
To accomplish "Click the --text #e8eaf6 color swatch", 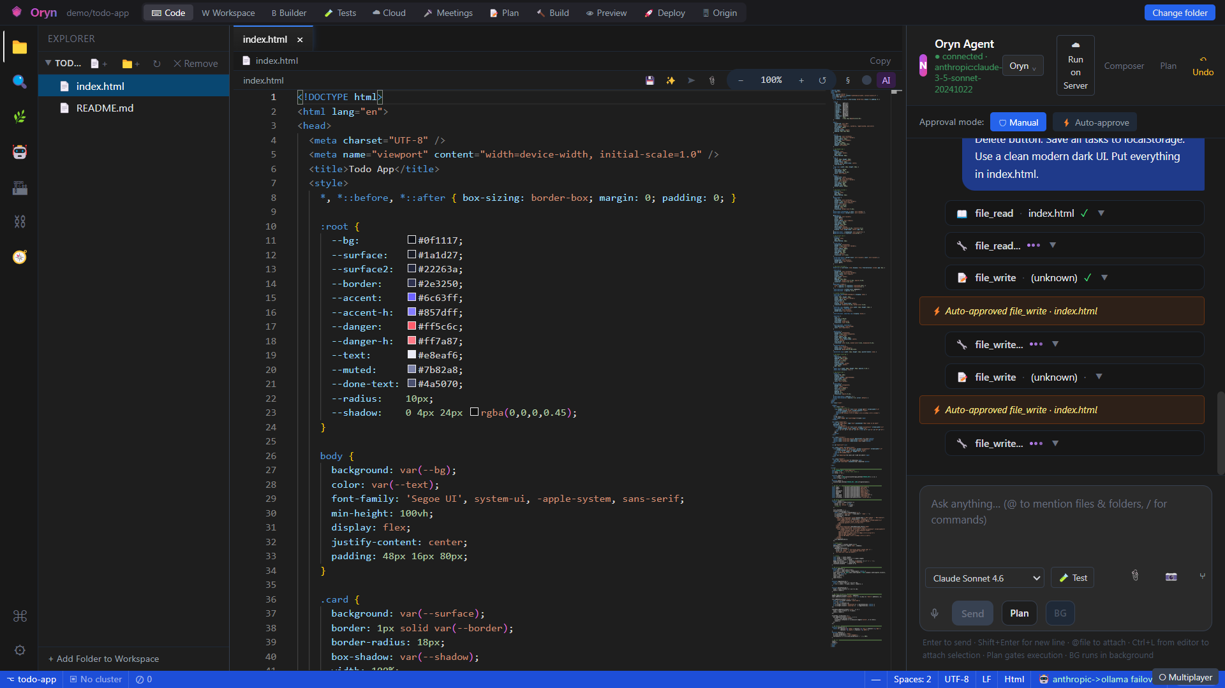I will pyautogui.click(x=412, y=355).
